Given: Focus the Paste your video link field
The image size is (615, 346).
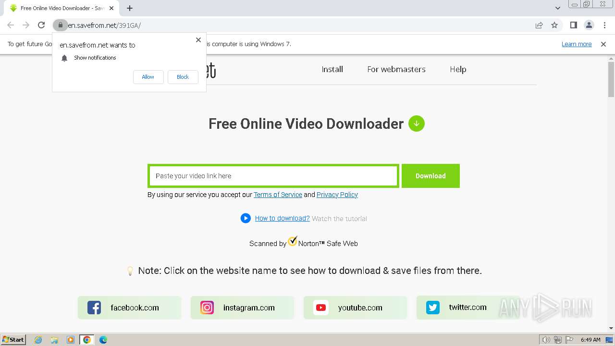Looking at the screenshot, I should (273, 176).
